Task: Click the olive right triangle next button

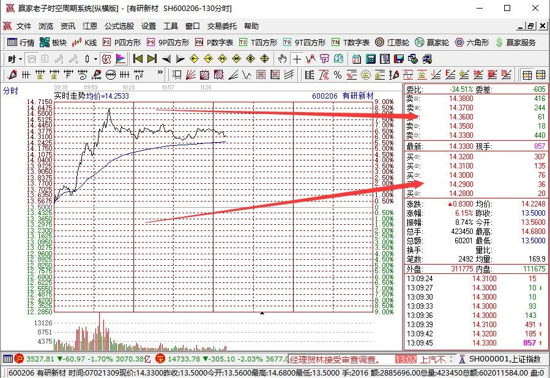Action: tap(180, 59)
